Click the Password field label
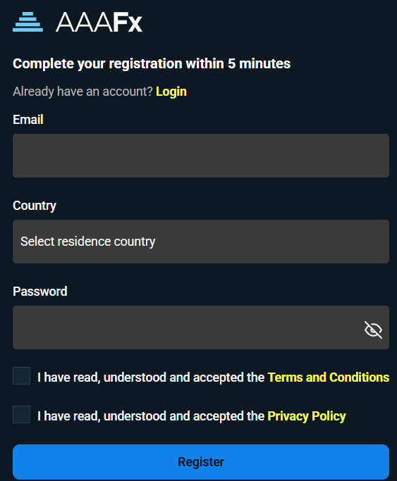 click(40, 292)
